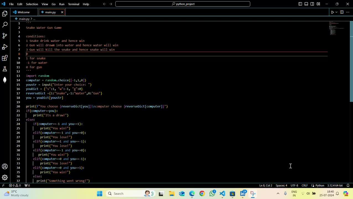The width and height of the screenshot is (353, 199).
Task: Toggle the Primary Side Bar layout button
Action: coord(300,4)
